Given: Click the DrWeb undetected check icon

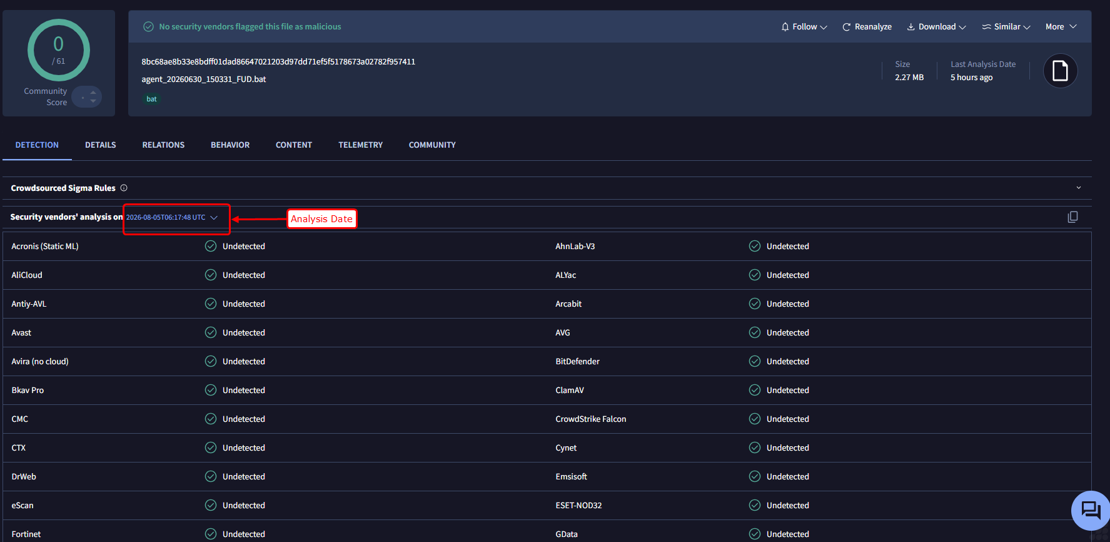Looking at the screenshot, I should pyautogui.click(x=211, y=476).
